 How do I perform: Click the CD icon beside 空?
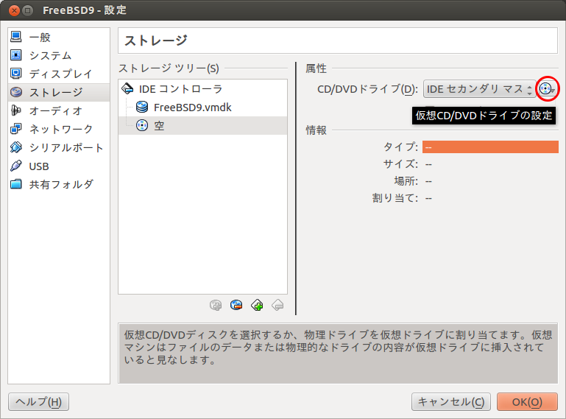[142, 125]
